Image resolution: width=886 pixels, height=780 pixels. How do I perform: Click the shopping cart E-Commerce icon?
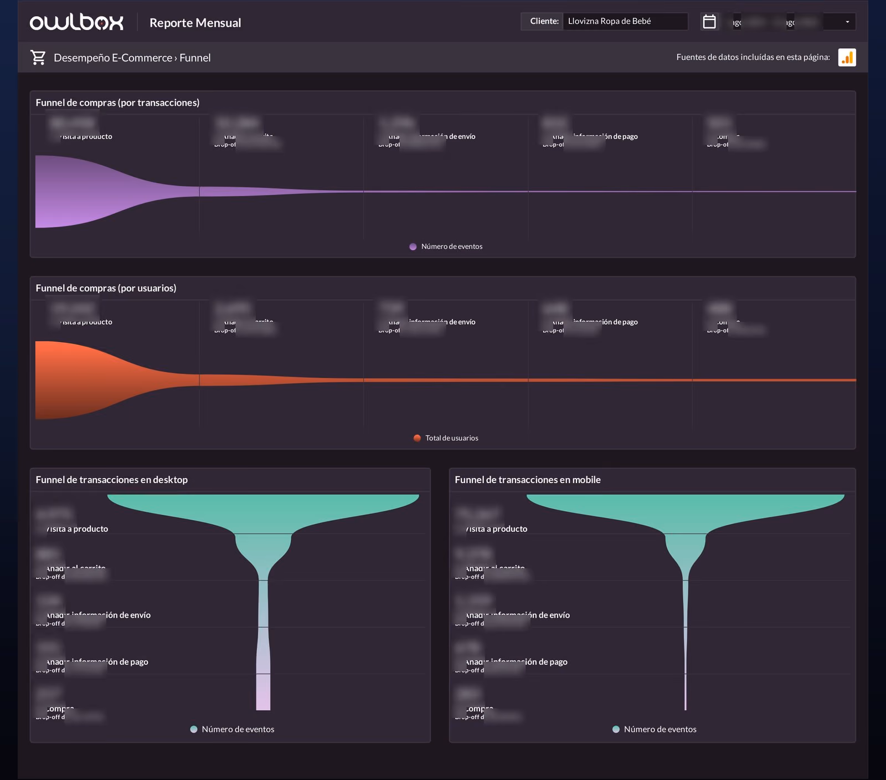(38, 58)
